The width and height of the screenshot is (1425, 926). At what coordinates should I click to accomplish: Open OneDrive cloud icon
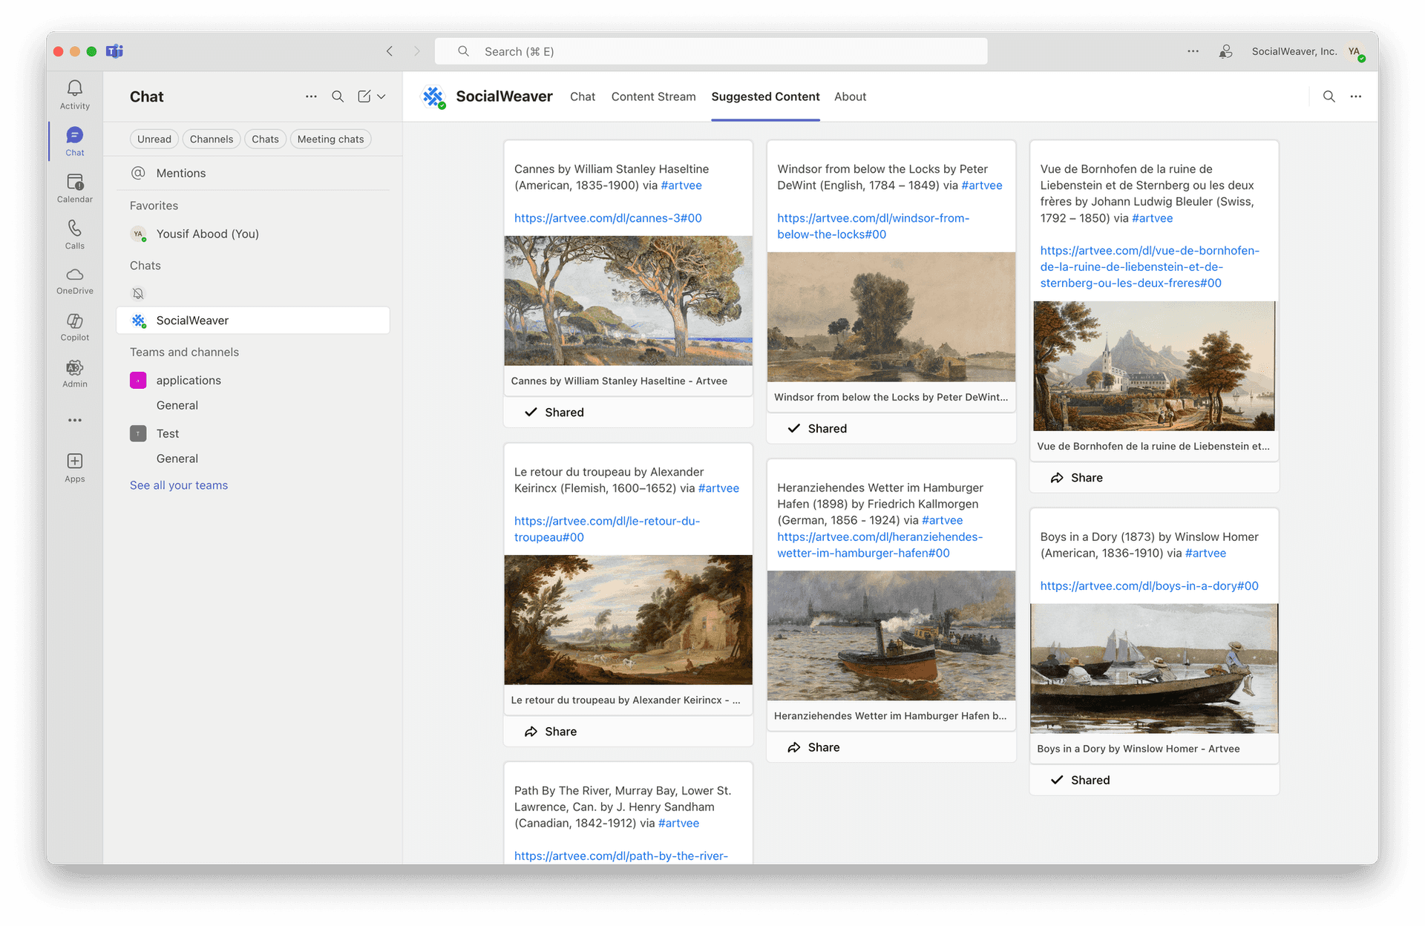click(74, 275)
